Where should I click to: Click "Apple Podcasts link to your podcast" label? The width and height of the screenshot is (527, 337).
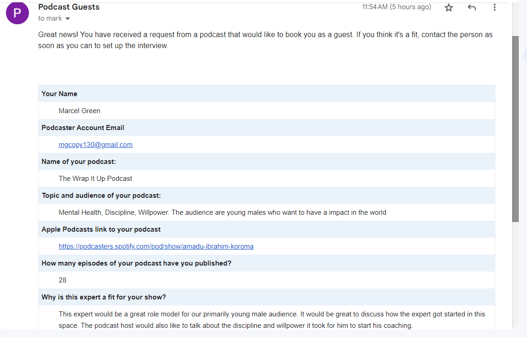coord(101,229)
